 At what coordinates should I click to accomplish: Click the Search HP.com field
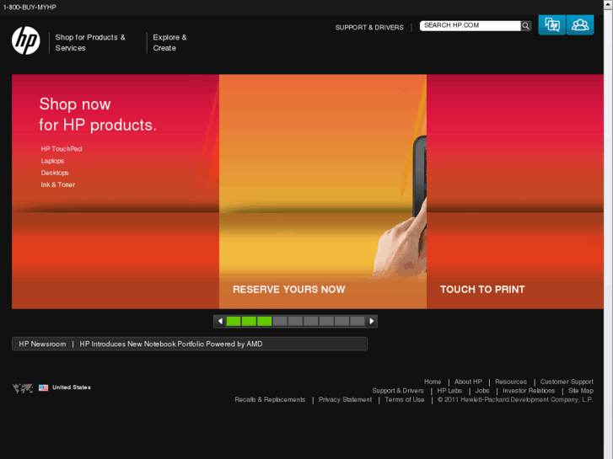click(471, 26)
